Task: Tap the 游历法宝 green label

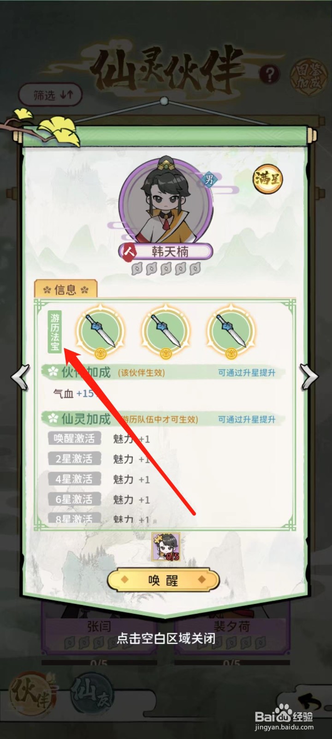Action: [x=55, y=332]
